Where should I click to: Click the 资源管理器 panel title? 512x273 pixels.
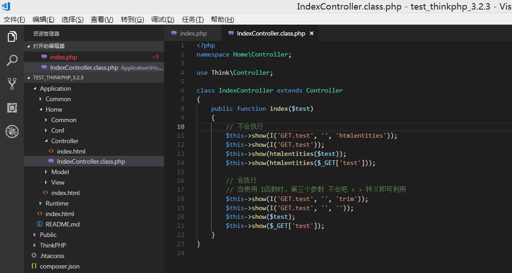click(x=46, y=34)
